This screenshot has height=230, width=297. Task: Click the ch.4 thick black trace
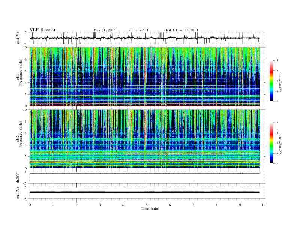tap(145, 192)
